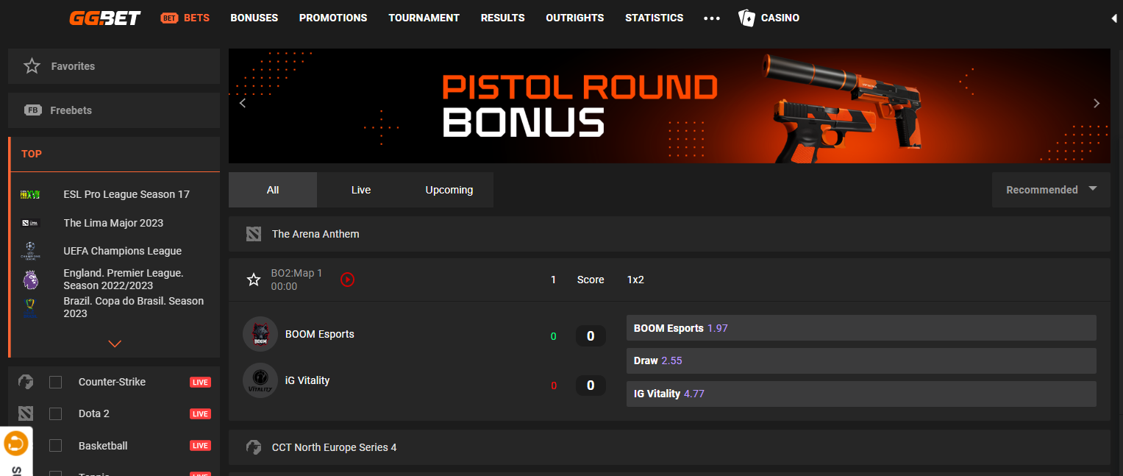Open CCT North Europe Series 4 header
The image size is (1123, 476).
click(669, 447)
